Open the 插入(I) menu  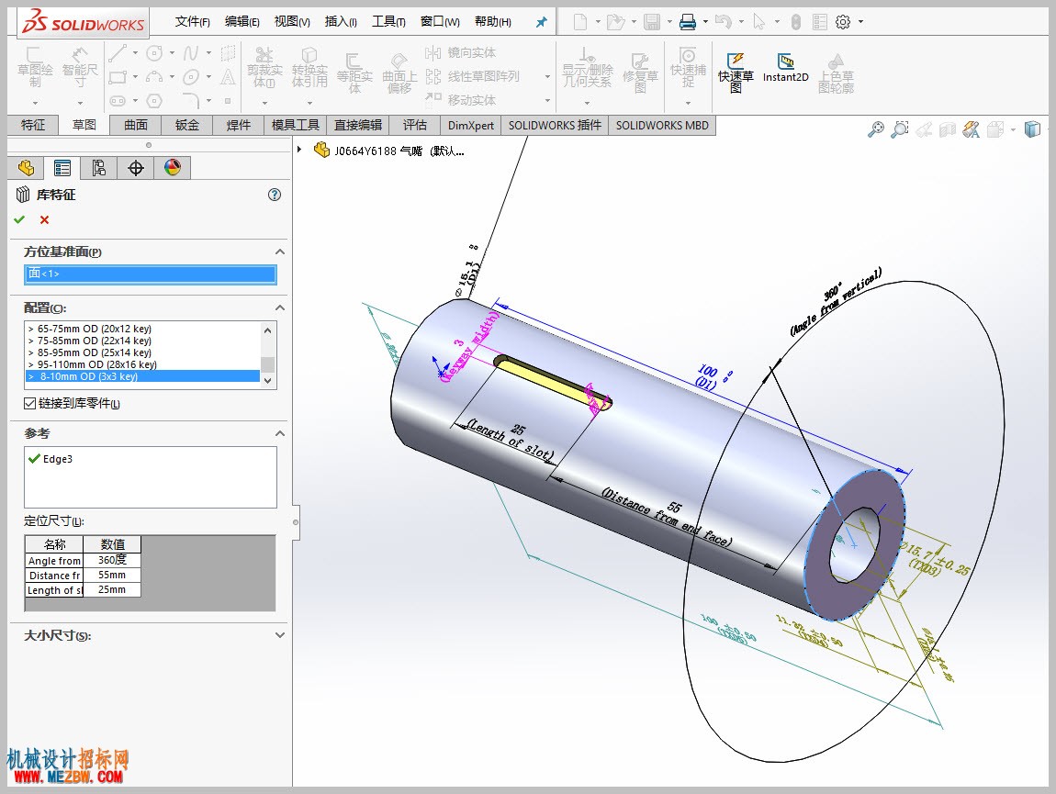341,22
